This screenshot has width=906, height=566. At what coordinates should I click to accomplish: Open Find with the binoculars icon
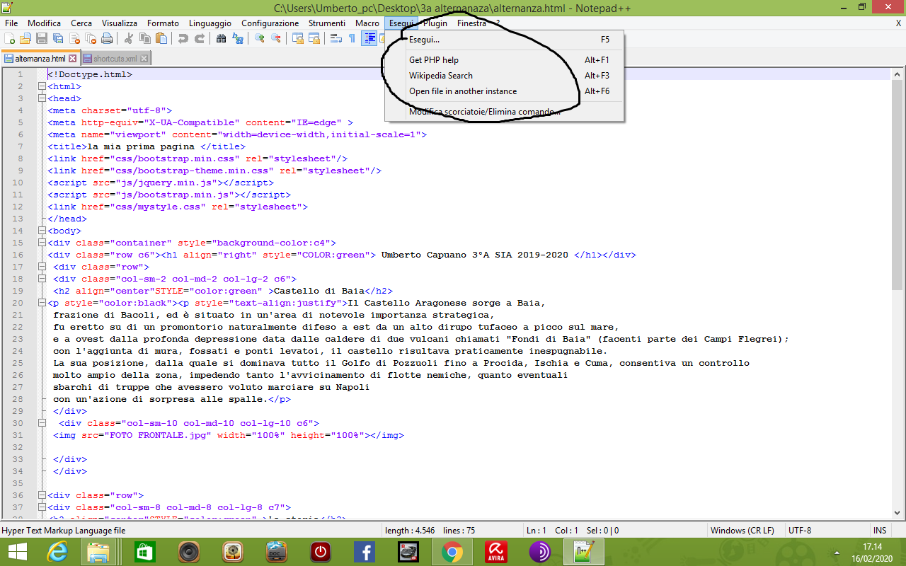pos(222,38)
